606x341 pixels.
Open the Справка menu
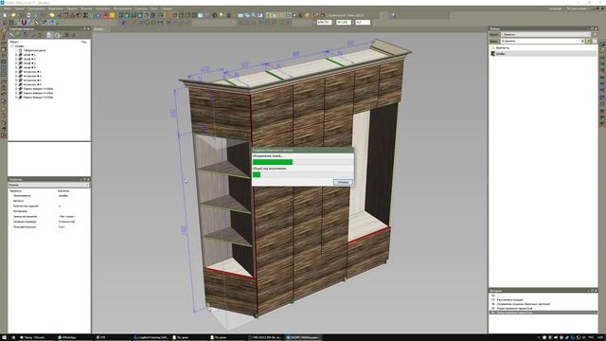tap(167, 9)
